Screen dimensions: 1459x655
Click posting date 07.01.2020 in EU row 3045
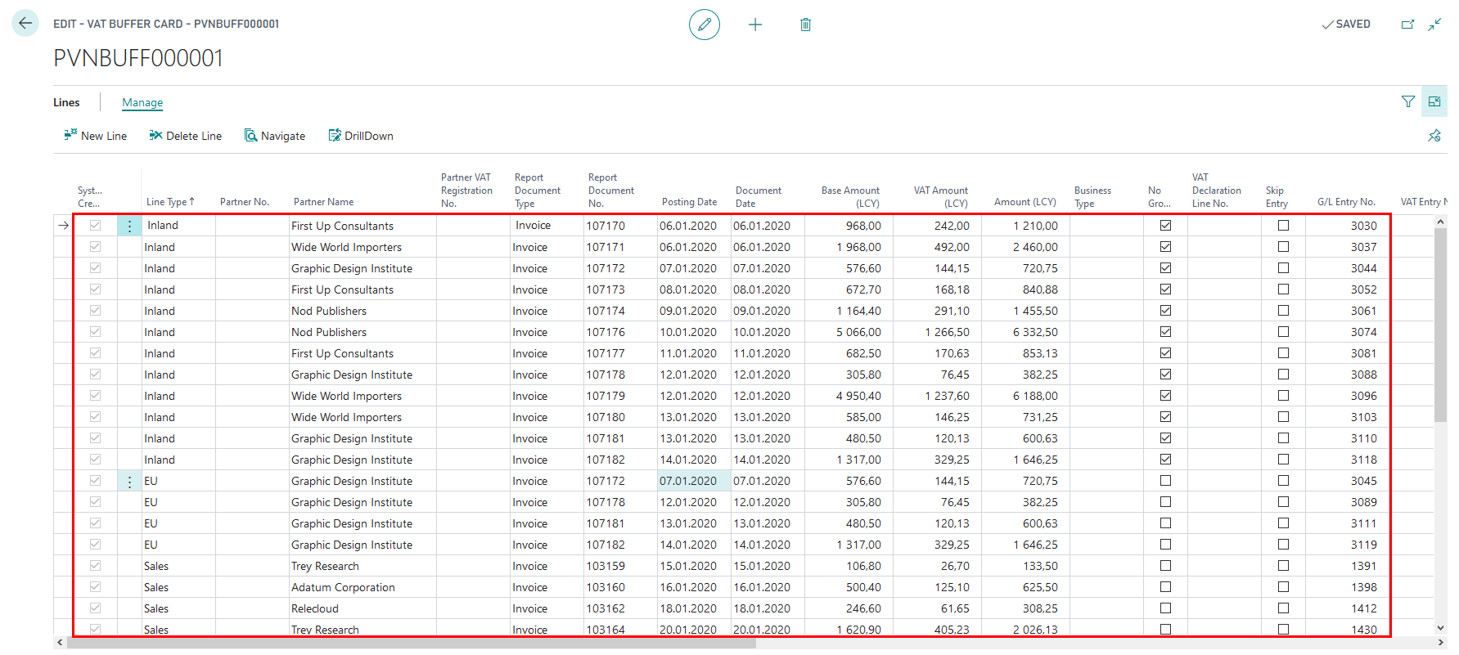click(694, 481)
